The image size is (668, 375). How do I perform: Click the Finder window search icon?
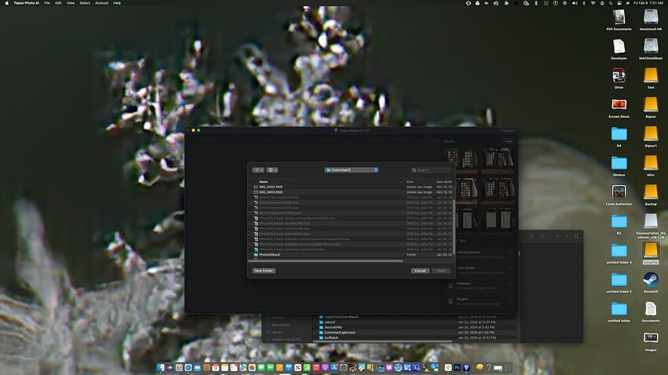(x=576, y=236)
